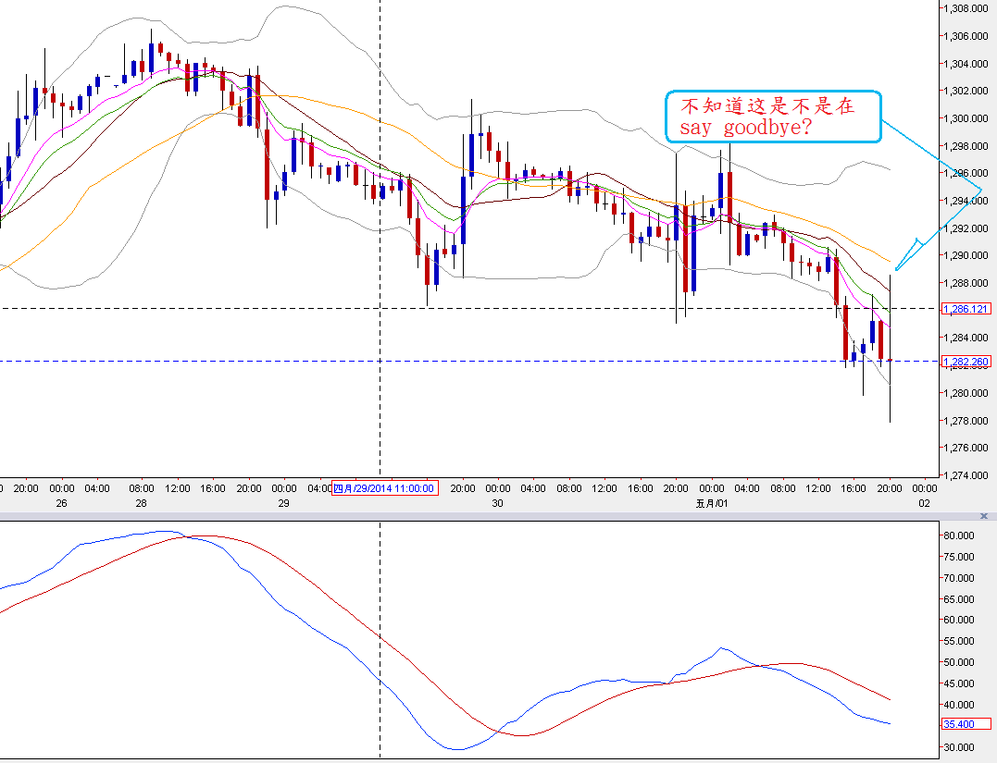The image size is (997, 763).
Task: Click the 30.000 indicator scale label
Action: point(958,747)
